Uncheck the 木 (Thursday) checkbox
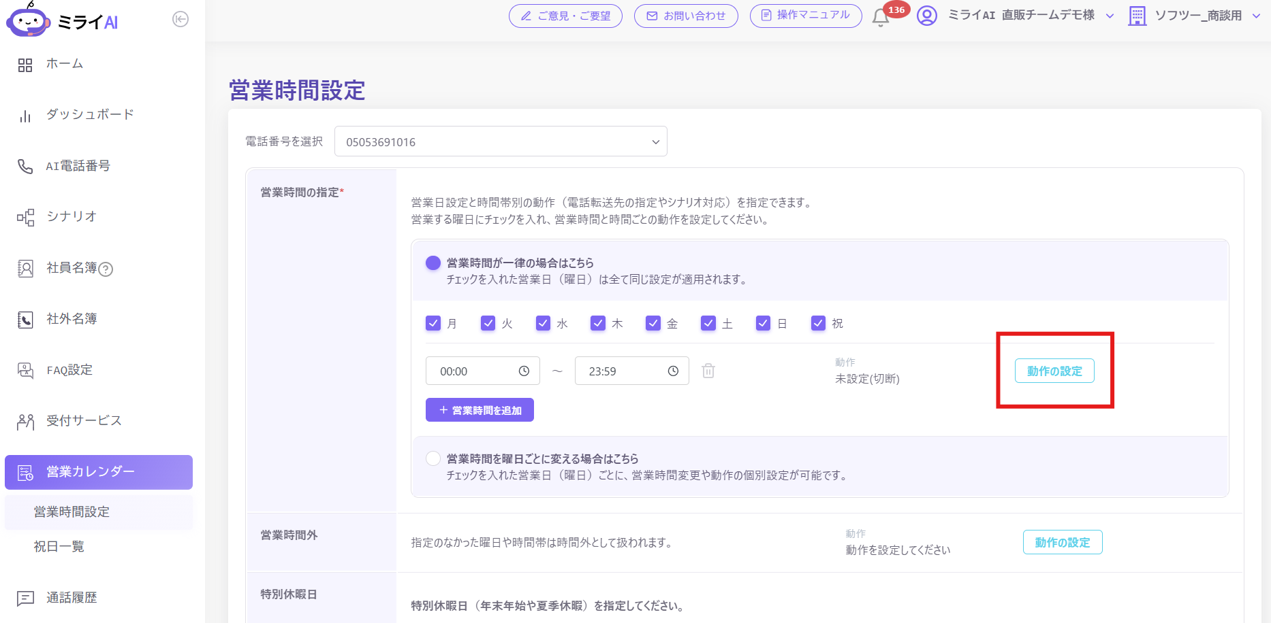Viewport: 1271px width, 623px height. click(x=598, y=323)
